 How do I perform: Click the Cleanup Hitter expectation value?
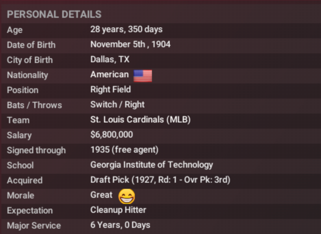pyautogui.click(x=118, y=210)
